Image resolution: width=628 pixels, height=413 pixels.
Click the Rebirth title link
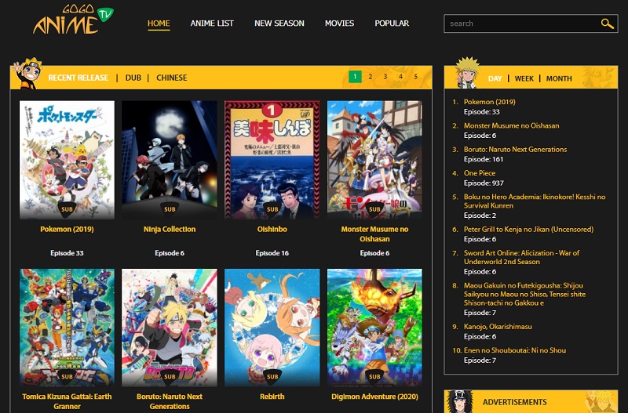[272, 397]
